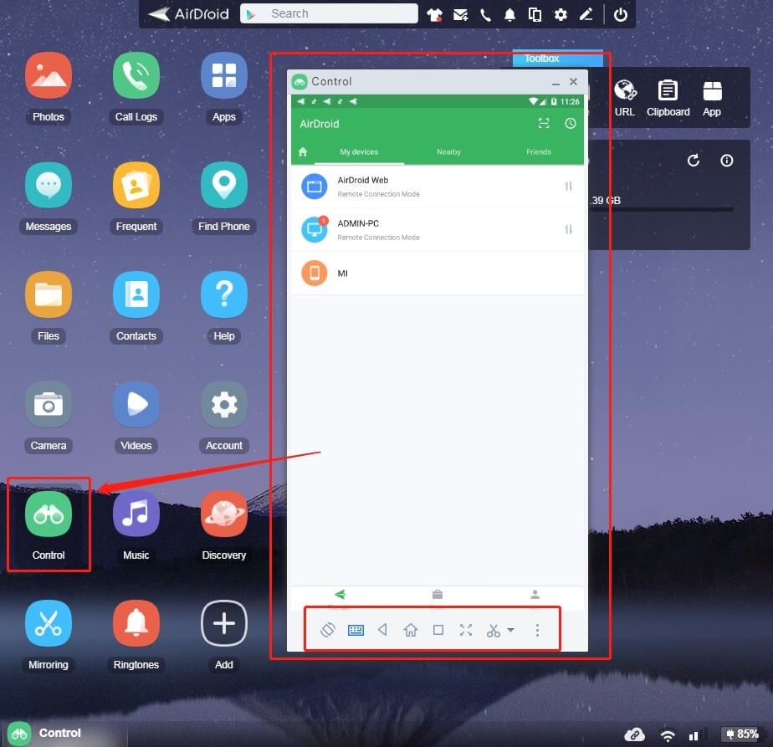Open the settings gear in top bar
The height and width of the screenshot is (747, 773).
(561, 15)
